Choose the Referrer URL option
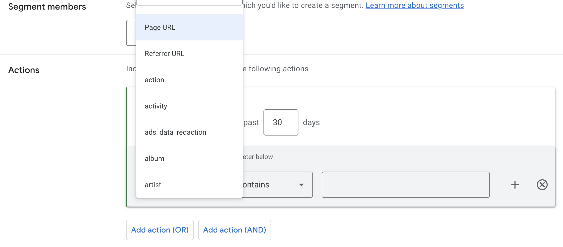Screen dimensions: 563x247 tap(189, 54)
